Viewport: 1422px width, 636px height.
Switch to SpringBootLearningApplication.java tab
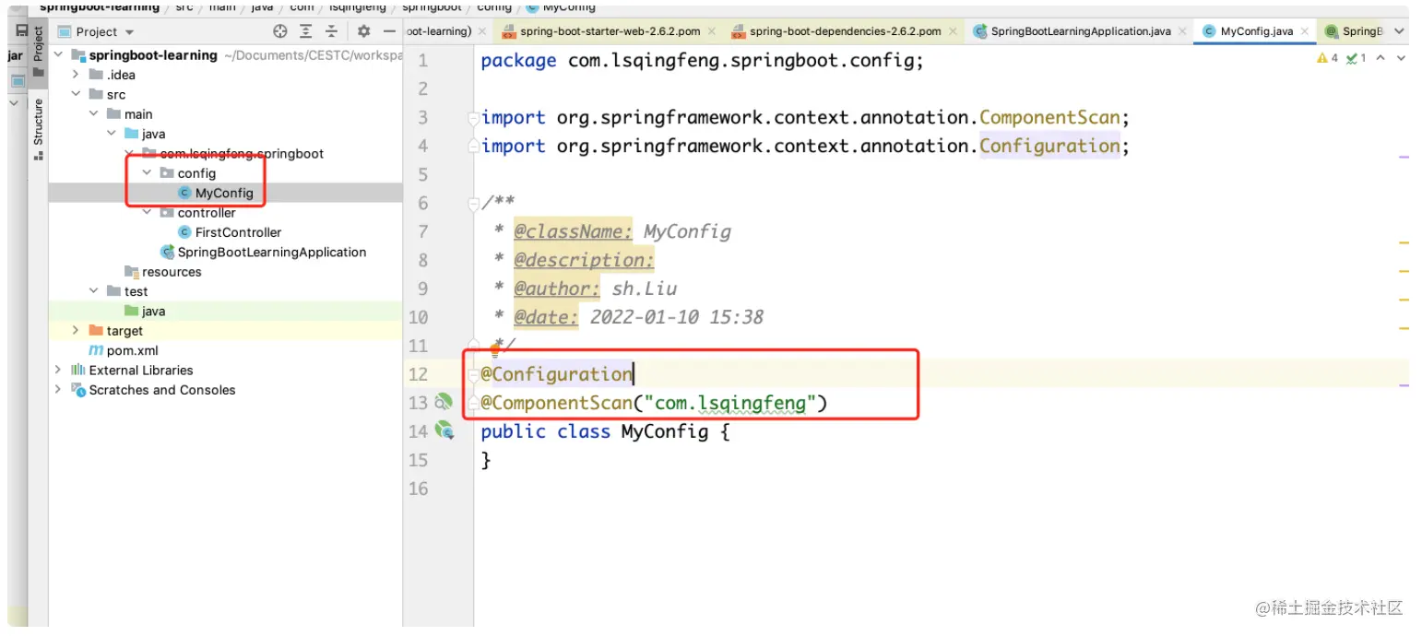(1072, 31)
